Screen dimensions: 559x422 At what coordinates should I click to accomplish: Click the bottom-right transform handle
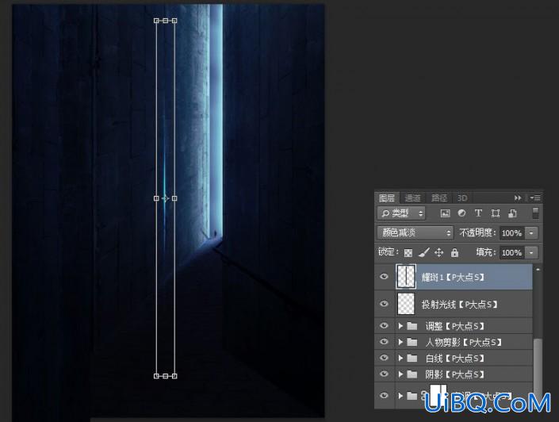click(174, 376)
